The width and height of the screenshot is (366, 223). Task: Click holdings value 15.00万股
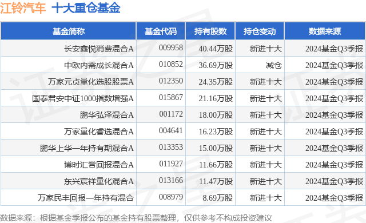tap(216, 148)
